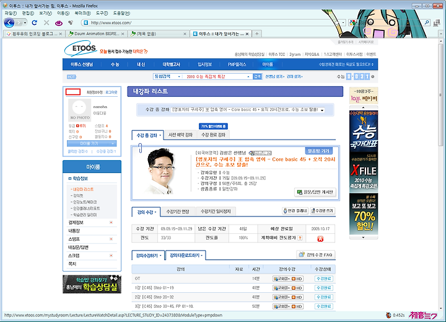
Task: Click the 내강좌 리스트 sidebar link
Action: pyautogui.click(x=83, y=189)
